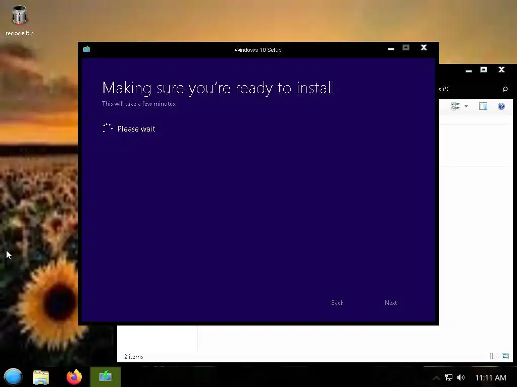
Task: Expand the view options dropdown arrow
Action: coord(466,106)
